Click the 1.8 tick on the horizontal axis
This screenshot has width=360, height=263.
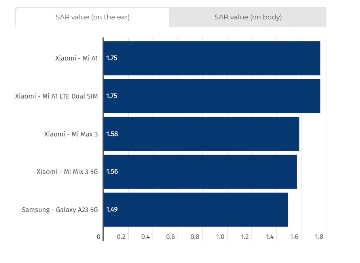point(319,237)
